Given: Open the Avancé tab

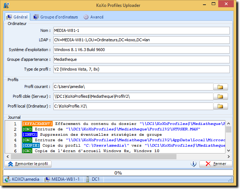Looking at the screenshot, I should coord(94,17).
